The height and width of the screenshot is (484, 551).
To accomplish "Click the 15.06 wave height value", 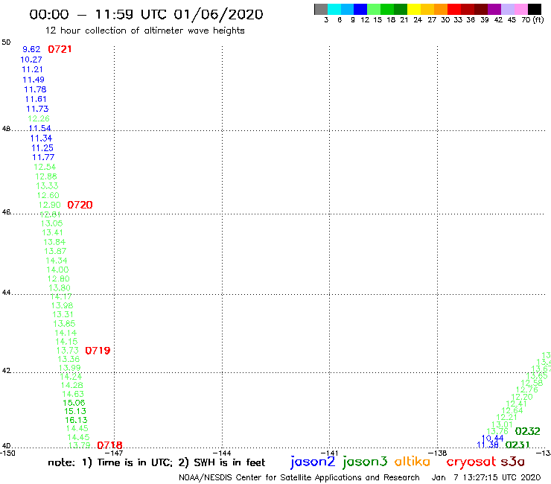I will [x=74, y=403].
